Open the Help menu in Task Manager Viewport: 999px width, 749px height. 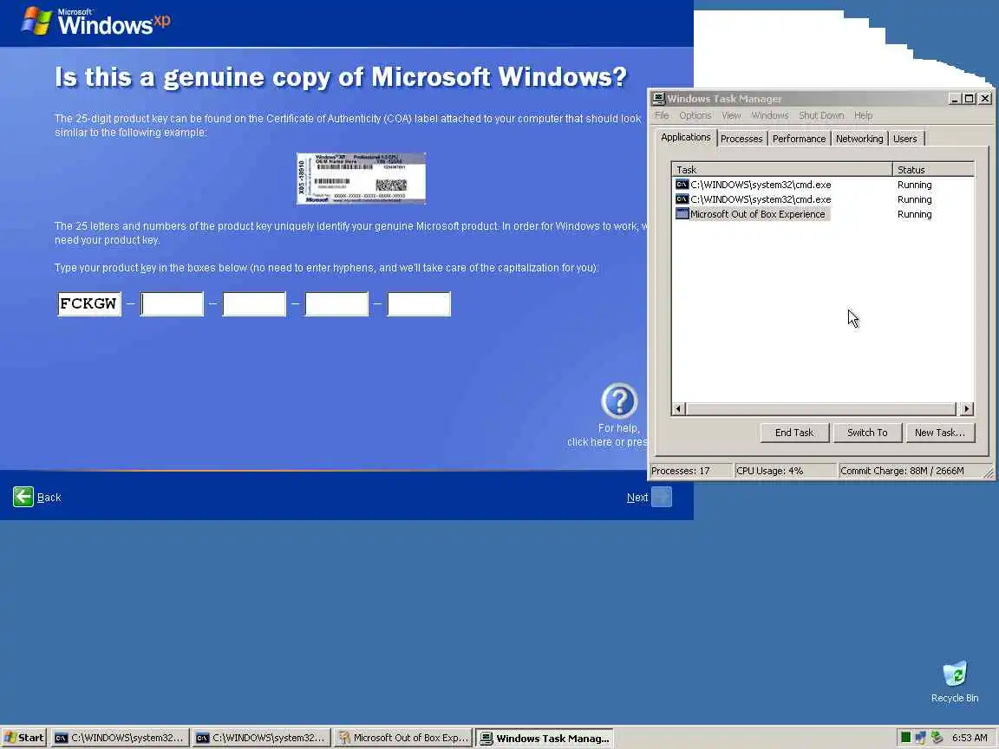tap(864, 115)
